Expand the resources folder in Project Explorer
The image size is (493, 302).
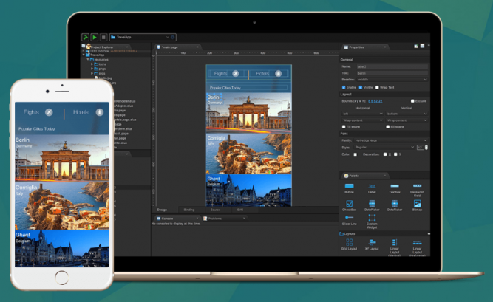pyautogui.click(x=88, y=59)
